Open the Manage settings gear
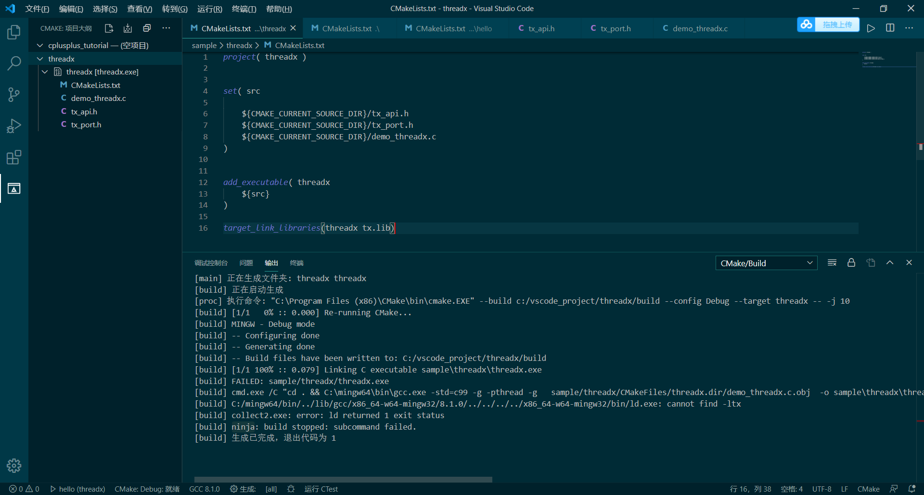 [x=14, y=465]
